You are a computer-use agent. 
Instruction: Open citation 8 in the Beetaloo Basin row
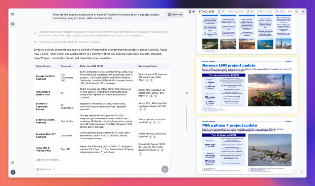(x=154, y=136)
